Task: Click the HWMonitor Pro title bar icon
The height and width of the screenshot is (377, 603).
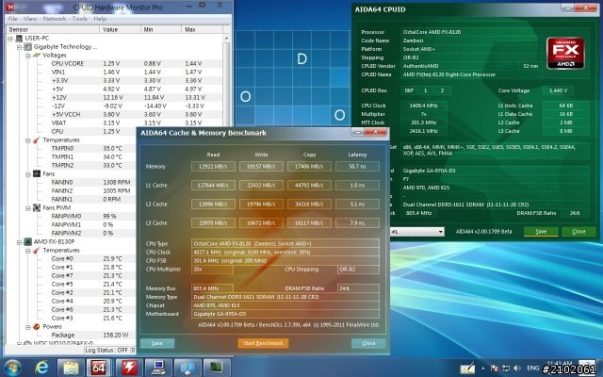Action: (x=10, y=7)
